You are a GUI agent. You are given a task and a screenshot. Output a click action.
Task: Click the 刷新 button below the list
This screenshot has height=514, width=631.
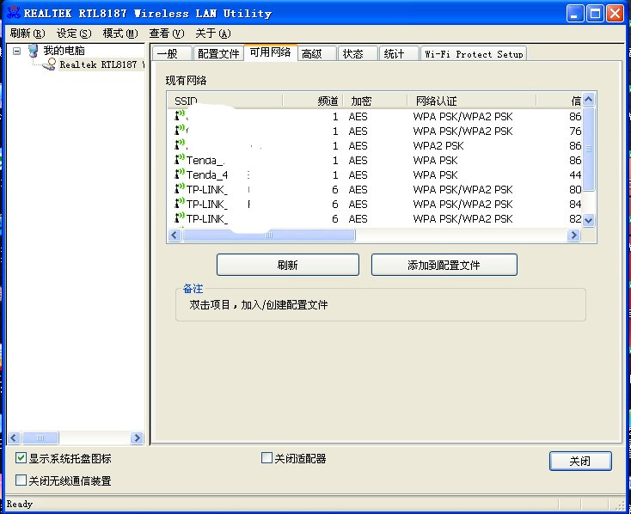pyautogui.click(x=288, y=265)
